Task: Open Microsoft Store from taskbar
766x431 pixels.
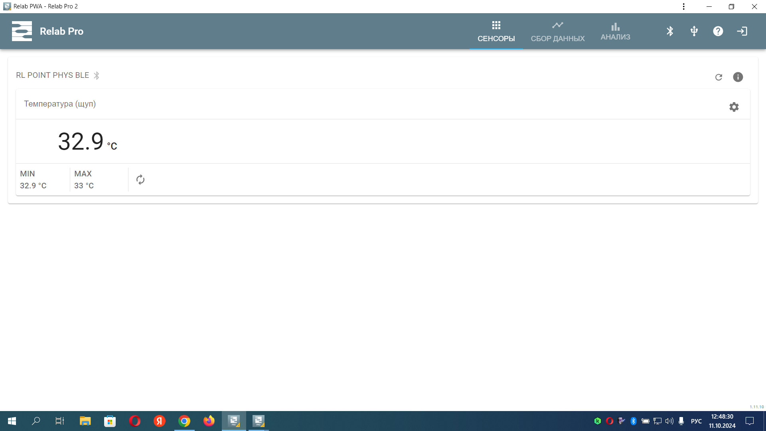Action: pyautogui.click(x=110, y=421)
